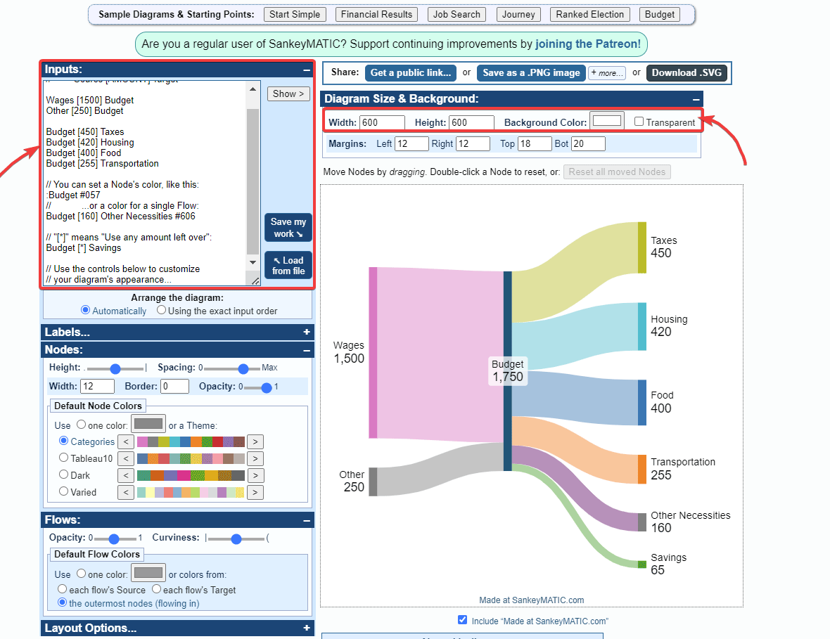The height and width of the screenshot is (639, 830).
Task: Click previous arrow for Dark theme
Action: point(125,475)
